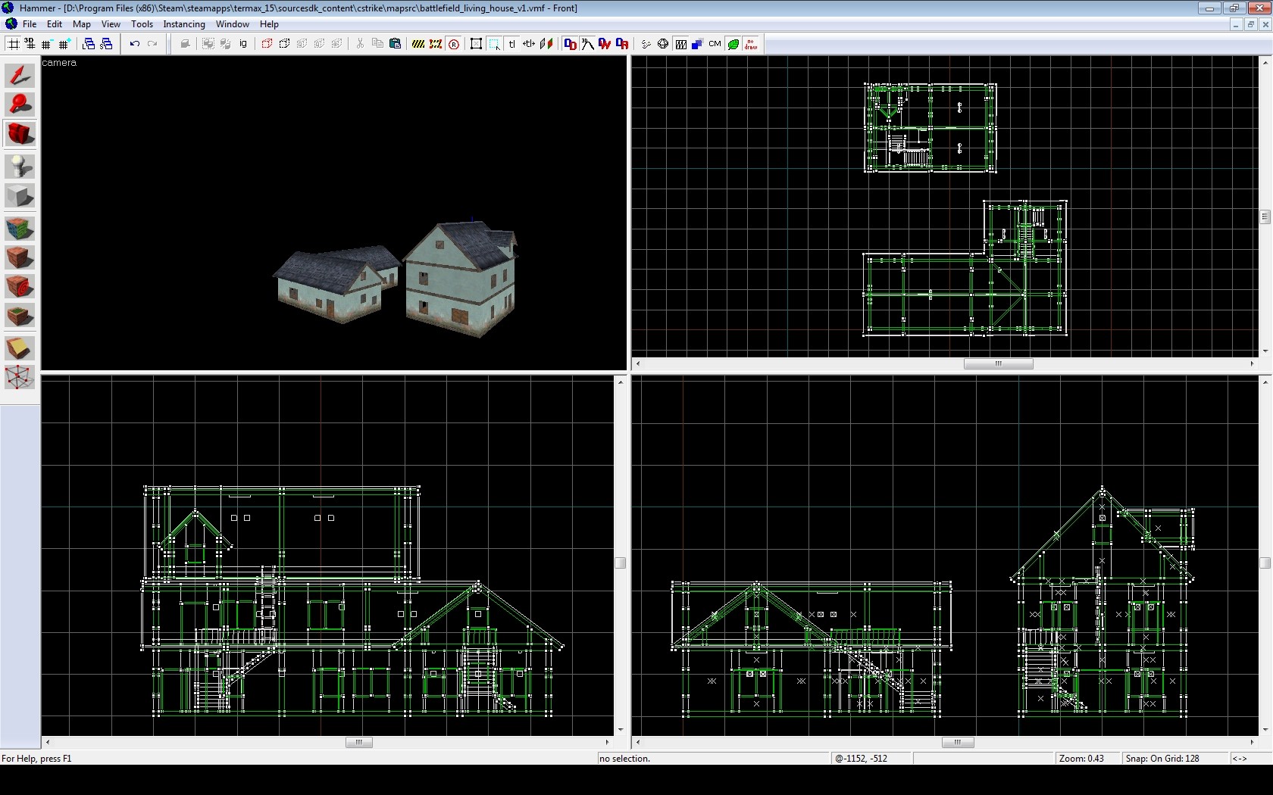The image size is (1273, 795).
Task: Click the Undo arrow button
Action: pyautogui.click(x=135, y=44)
